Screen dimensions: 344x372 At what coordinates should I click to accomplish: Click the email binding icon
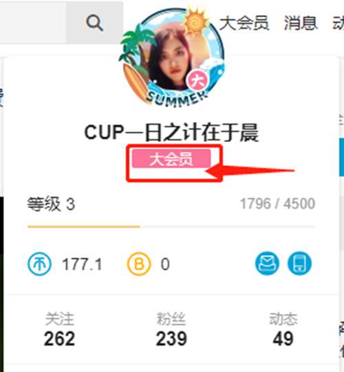tap(267, 263)
